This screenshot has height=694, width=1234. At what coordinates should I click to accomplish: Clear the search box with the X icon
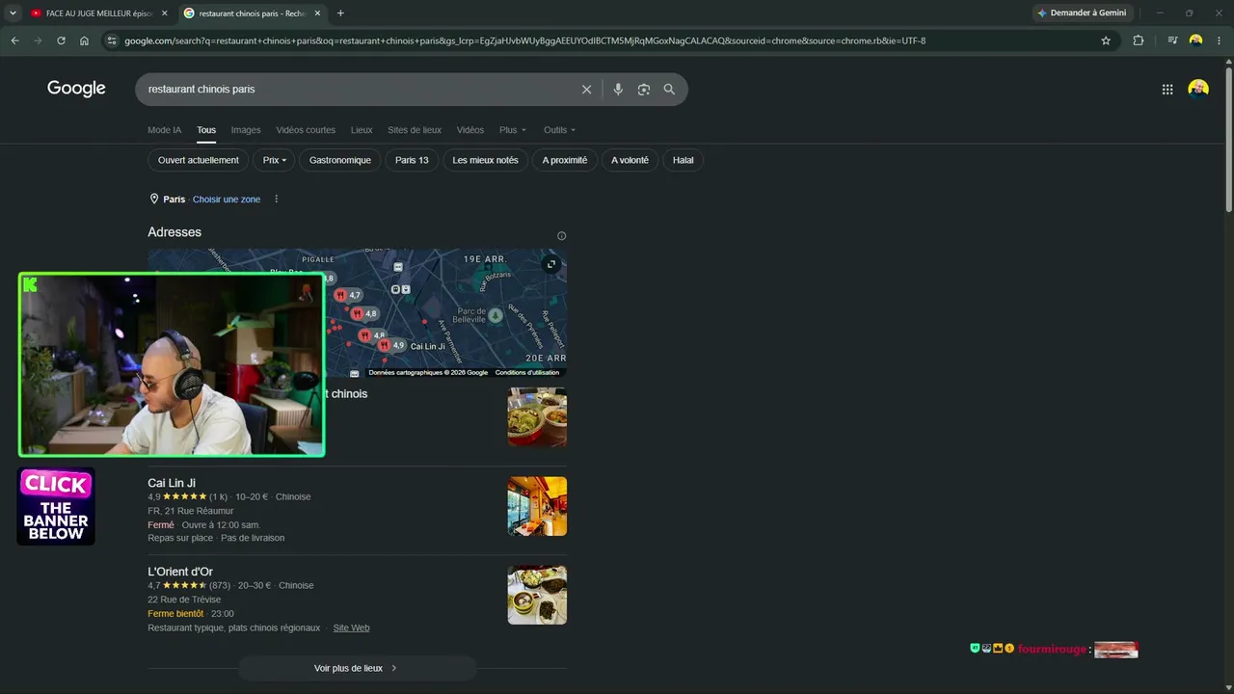click(x=586, y=90)
